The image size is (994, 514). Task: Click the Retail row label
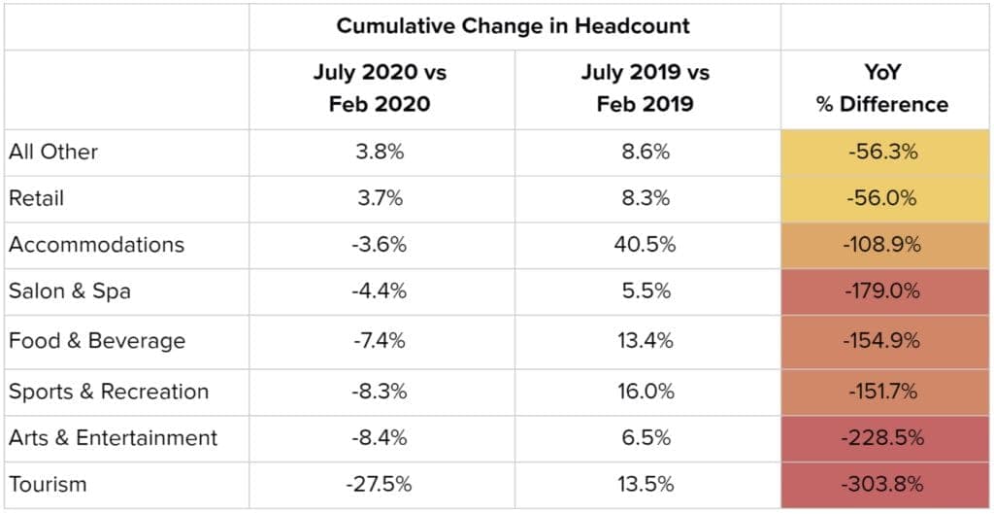36,198
